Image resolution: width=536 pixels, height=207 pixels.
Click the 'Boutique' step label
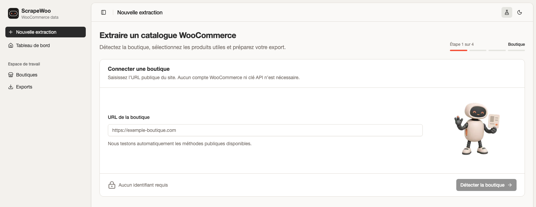pos(516,44)
